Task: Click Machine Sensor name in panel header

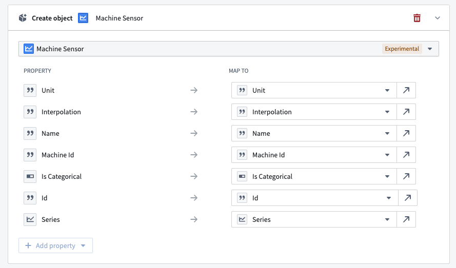Action: click(119, 18)
